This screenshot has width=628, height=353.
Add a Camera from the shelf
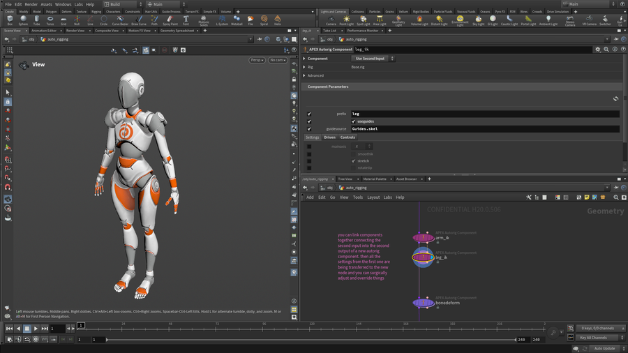pyautogui.click(x=331, y=20)
